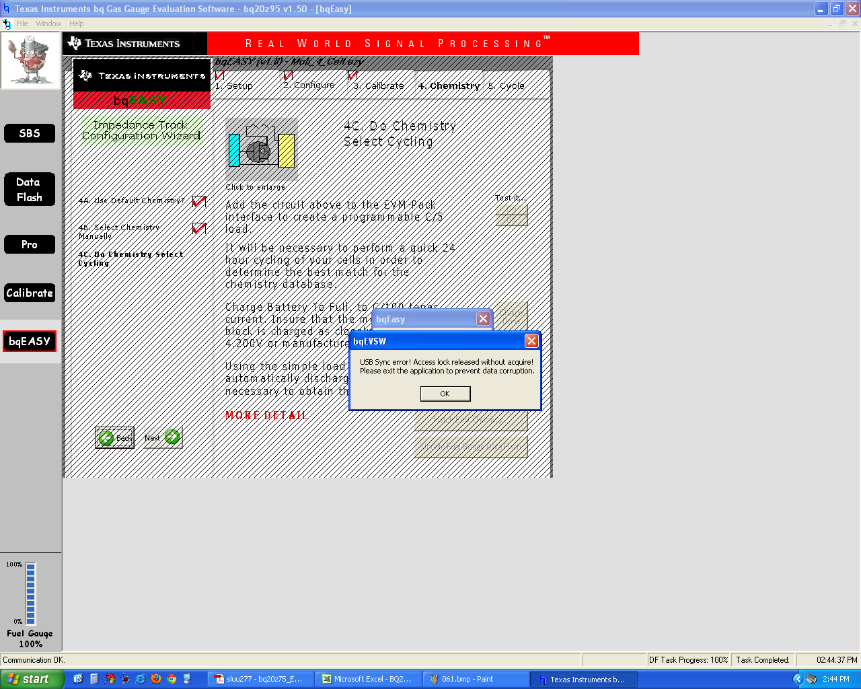Click the ladybug quick launch icon

click(x=125, y=679)
